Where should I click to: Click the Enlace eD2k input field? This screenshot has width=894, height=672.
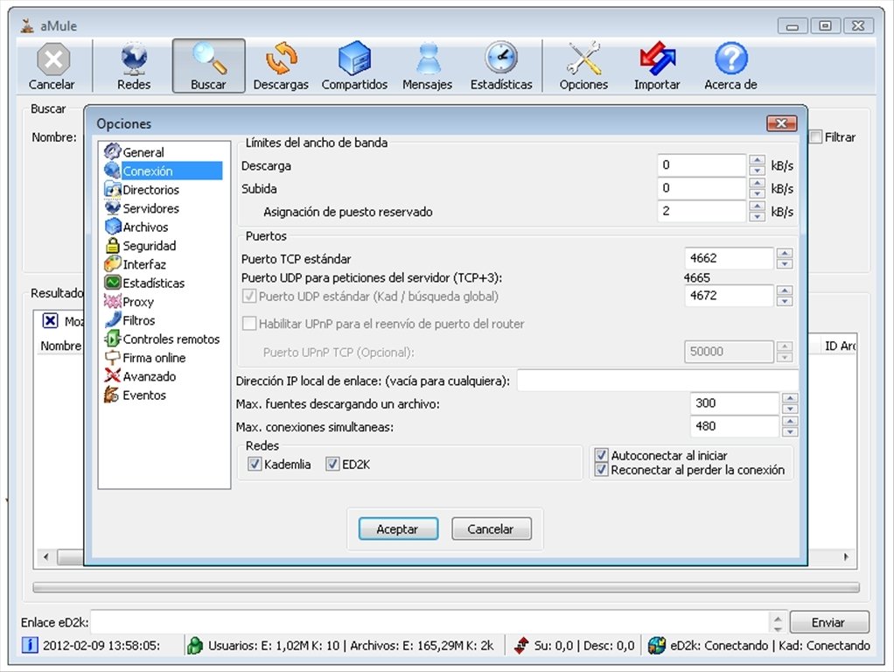[x=430, y=622]
